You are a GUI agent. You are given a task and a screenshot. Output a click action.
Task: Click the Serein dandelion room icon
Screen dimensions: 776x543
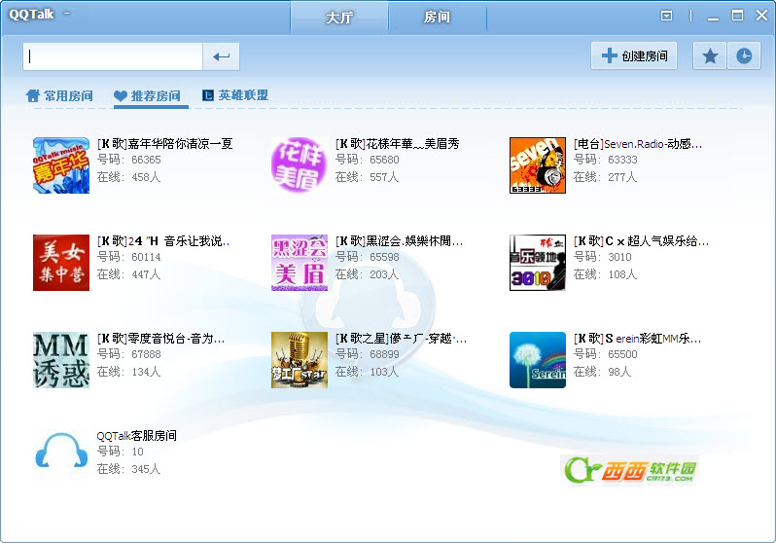[x=538, y=360]
